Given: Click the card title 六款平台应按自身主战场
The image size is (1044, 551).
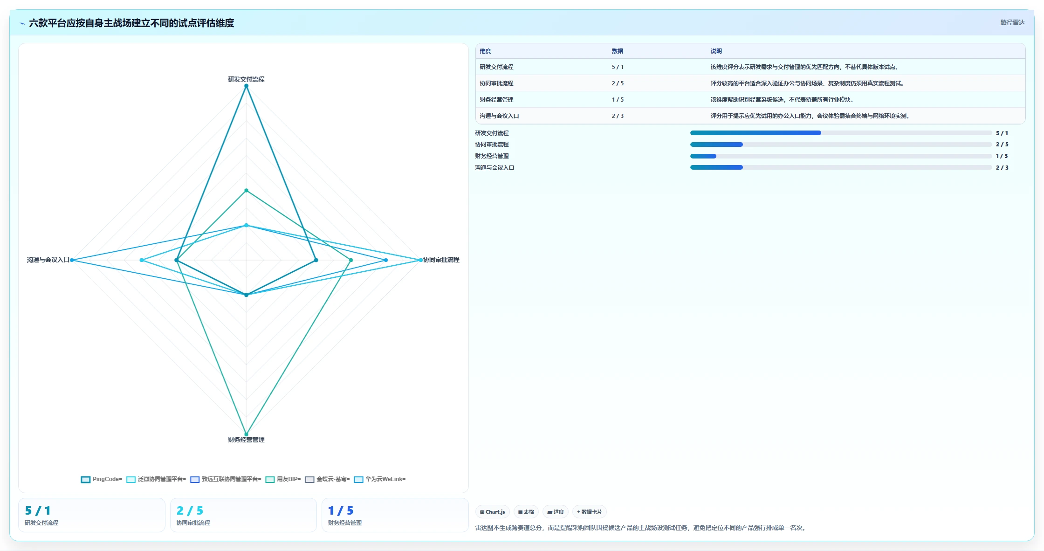Looking at the screenshot, I should coord(131,23).
